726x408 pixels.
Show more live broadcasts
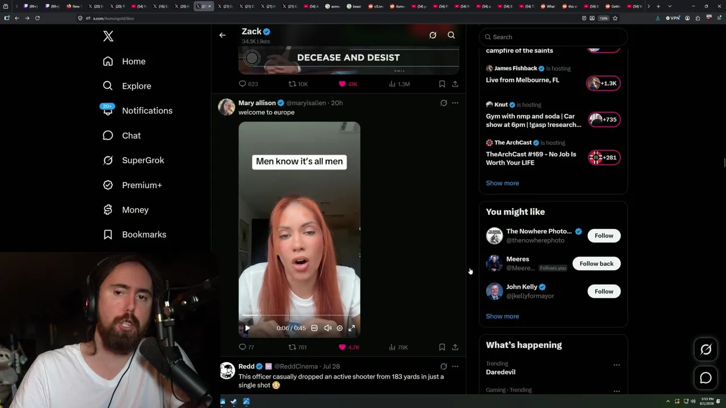503,183
